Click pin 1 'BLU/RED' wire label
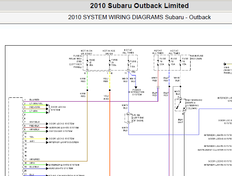 click(x=35, y=100)
